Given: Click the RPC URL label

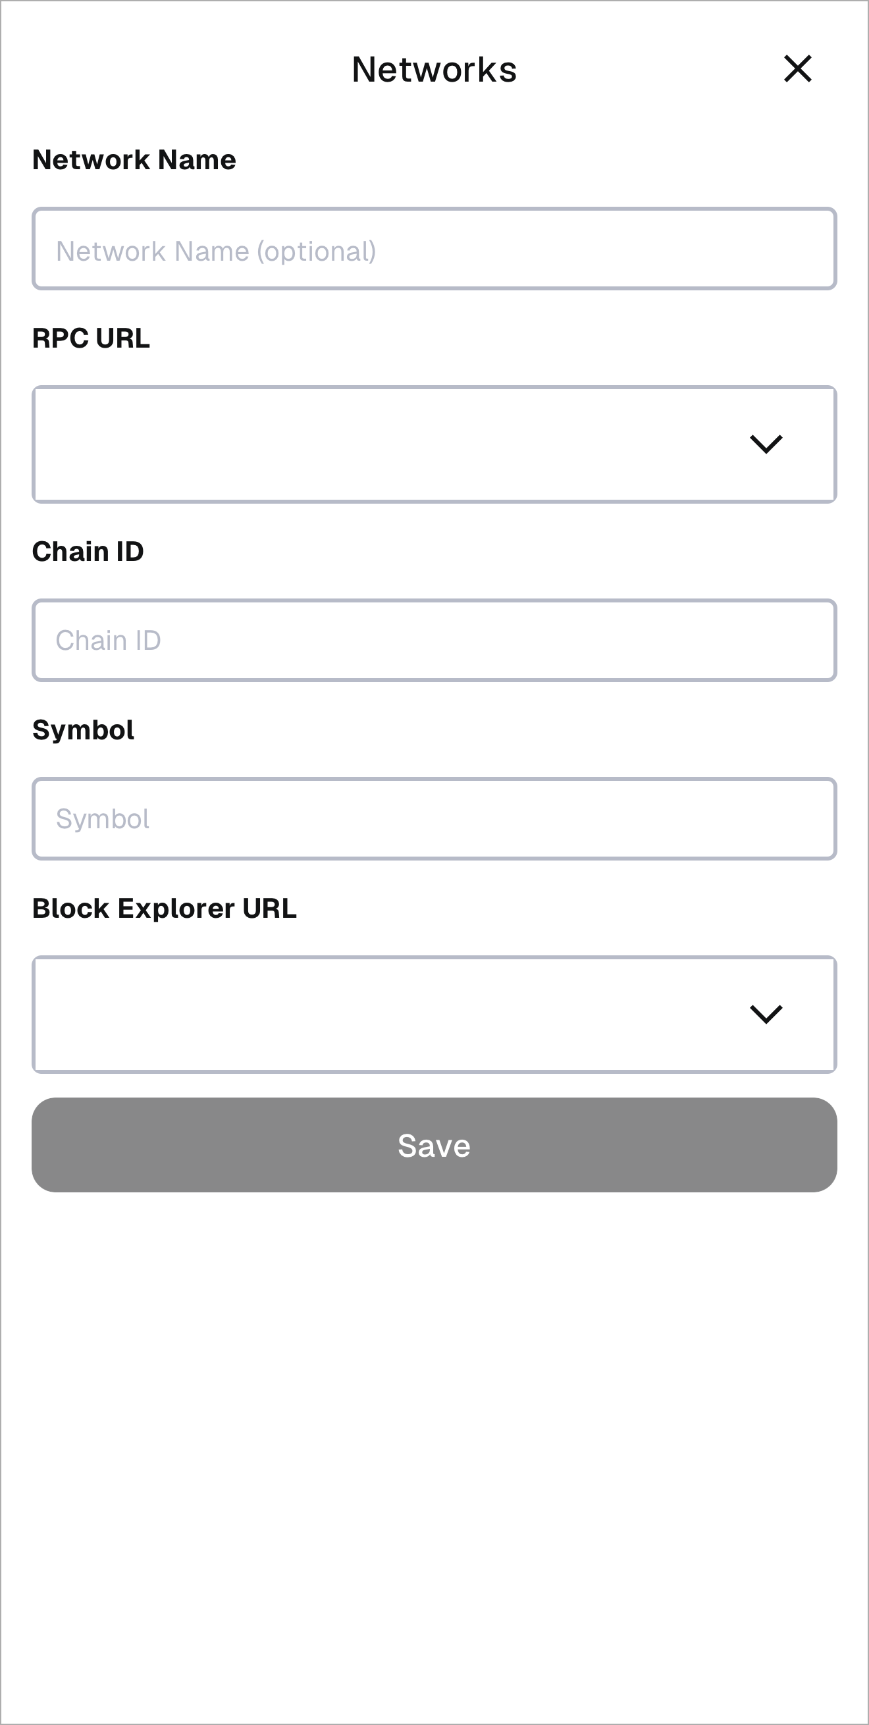Looking at the screenshot, I should coord(90,338).
